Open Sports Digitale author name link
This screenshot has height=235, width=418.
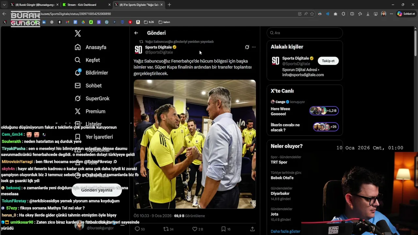click(x=158, y=47)
